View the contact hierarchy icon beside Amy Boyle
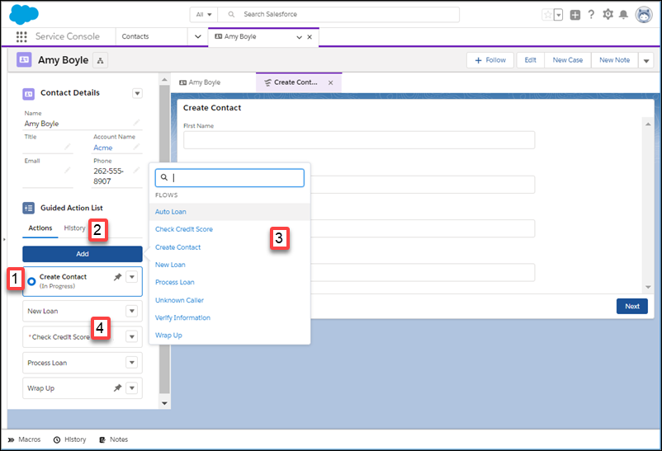This screenshot has width=662, height=451. 101,60
